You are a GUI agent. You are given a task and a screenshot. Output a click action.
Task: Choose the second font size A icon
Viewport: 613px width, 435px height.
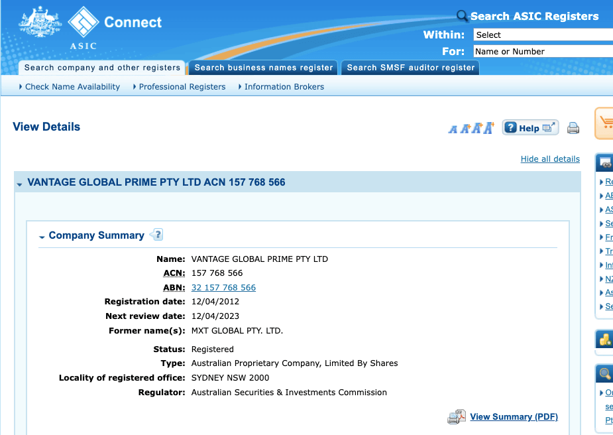tap(465, 128)
